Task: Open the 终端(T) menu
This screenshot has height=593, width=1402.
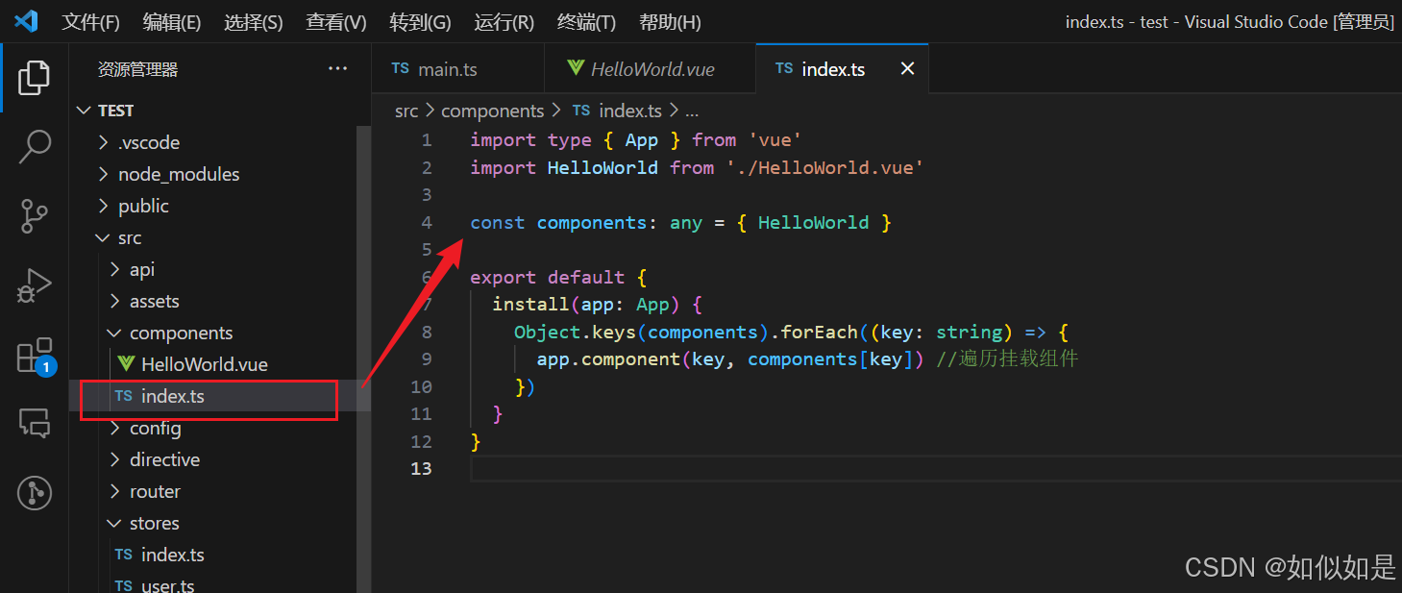Action: [586, 21]
